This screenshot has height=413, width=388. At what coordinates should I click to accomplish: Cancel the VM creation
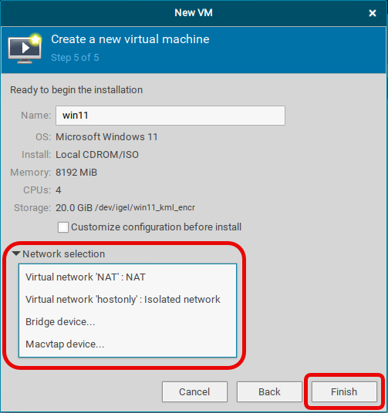pos(194,392)
